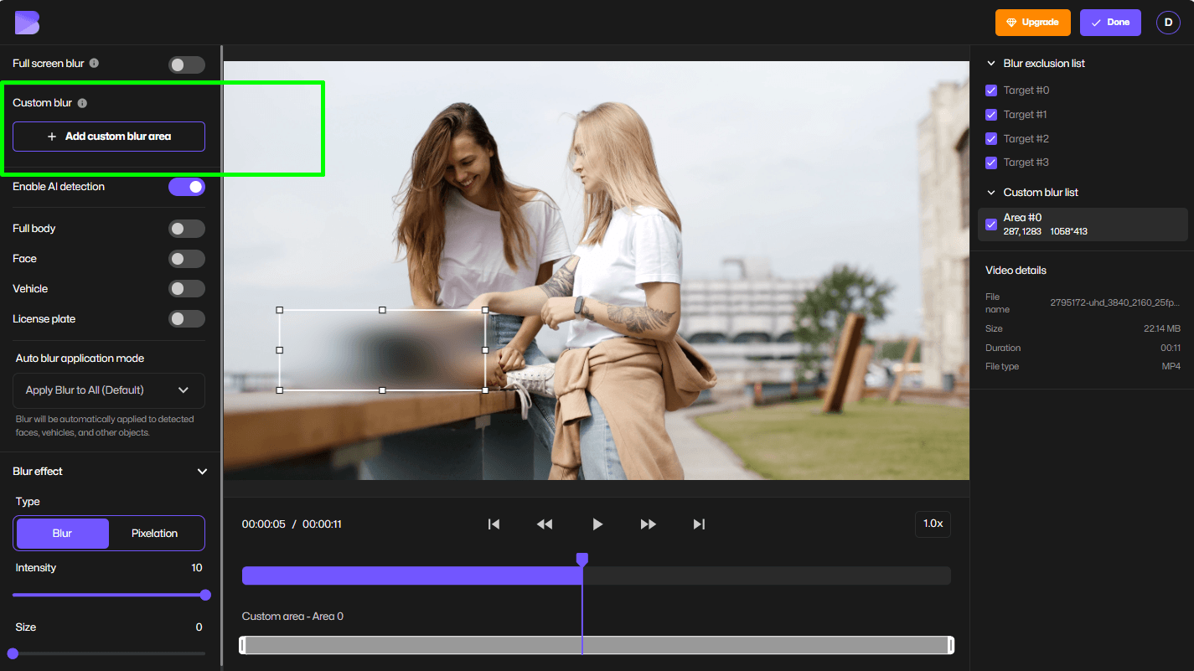Screen dimensions: 1194x671
Task: Click the Custom blur info icon
Action: tap(82, 103)
